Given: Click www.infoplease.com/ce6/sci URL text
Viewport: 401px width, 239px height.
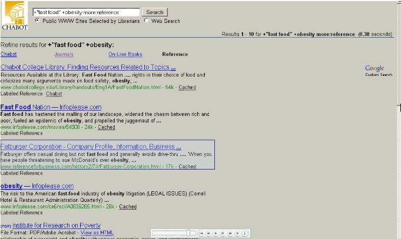Looking at the screenshot, I should [51, 207].
